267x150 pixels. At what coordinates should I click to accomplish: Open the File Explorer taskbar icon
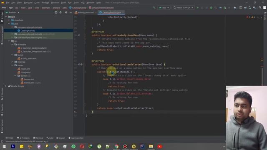(x=151, y=146)
